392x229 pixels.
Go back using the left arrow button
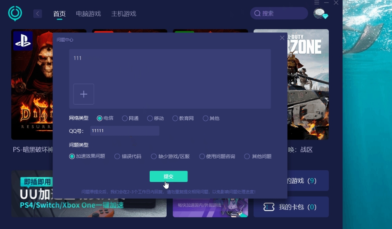pos(37,13)
